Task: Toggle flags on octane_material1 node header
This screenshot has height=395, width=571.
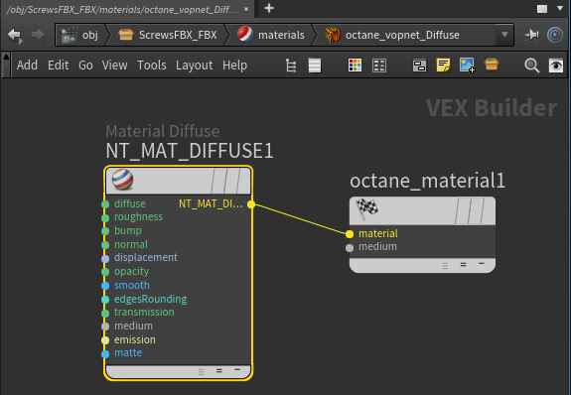Action: pyautogui.click(x=471, y=210)
